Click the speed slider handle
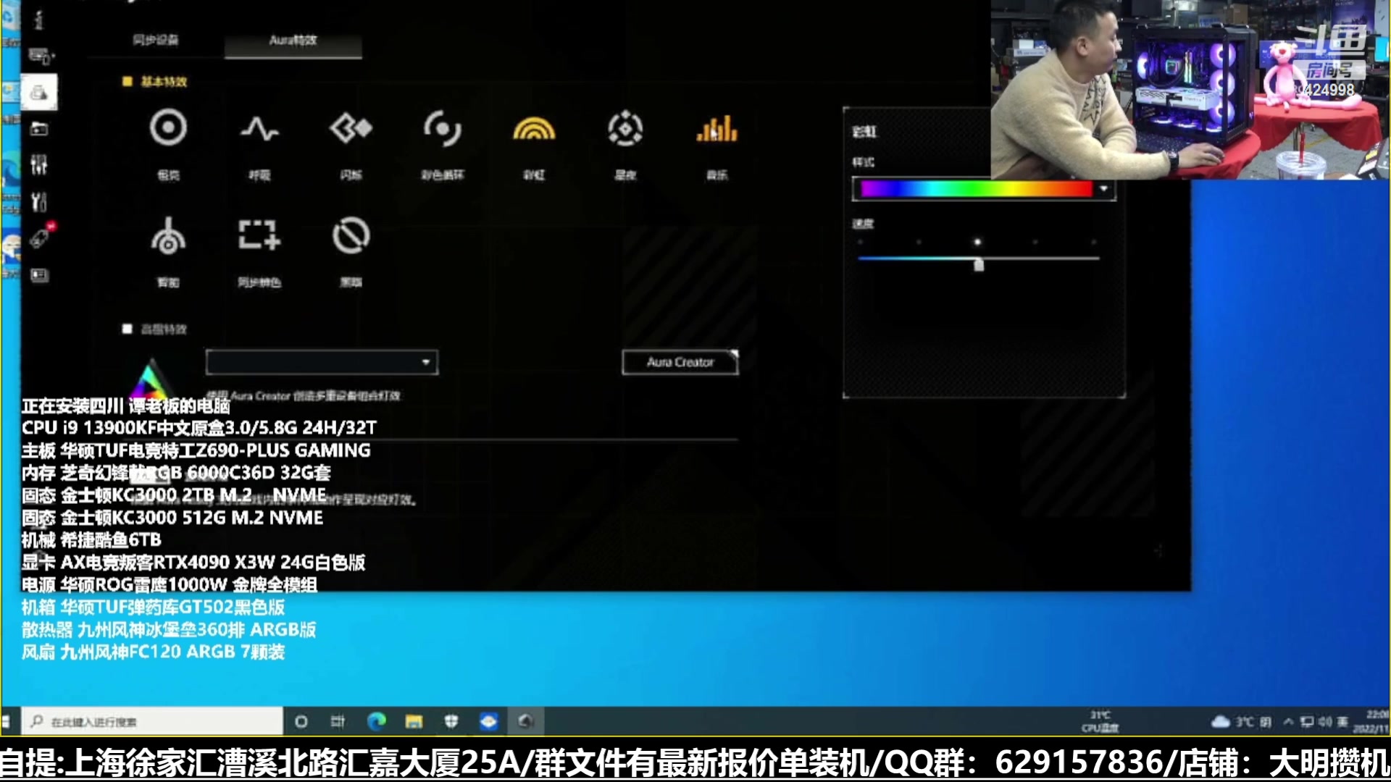The width and height of the screenshot is (1391, 782). coord(979,265)
